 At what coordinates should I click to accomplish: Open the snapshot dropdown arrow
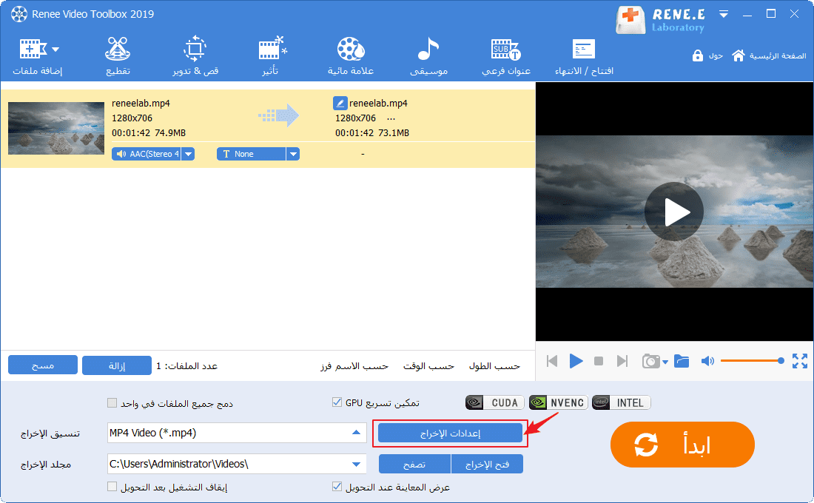(x=665, y=362)
